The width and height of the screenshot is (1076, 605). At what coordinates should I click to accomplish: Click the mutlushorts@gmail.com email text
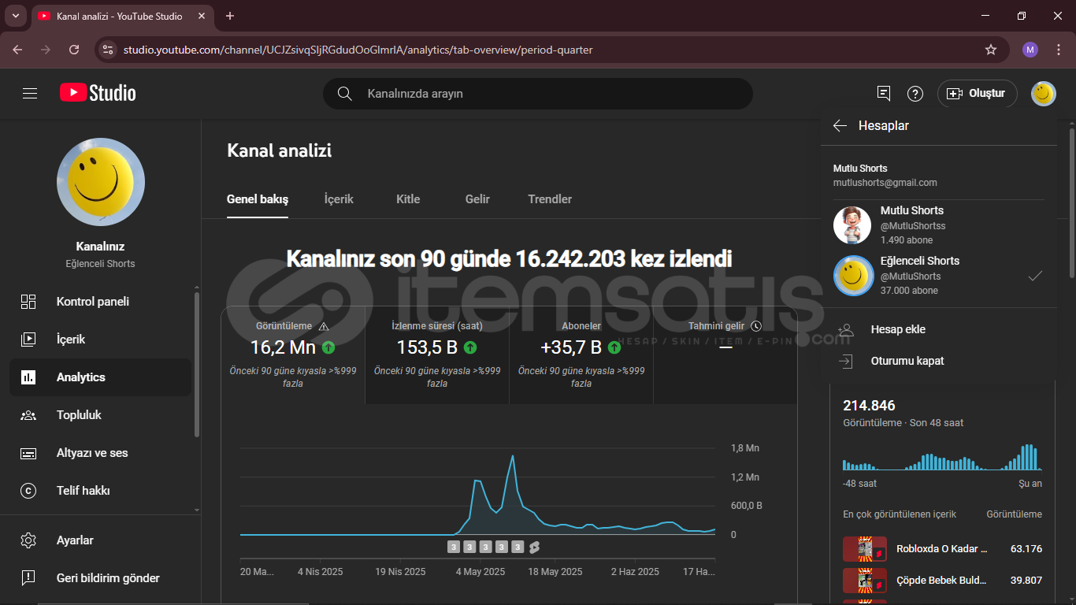click(885, 183)
